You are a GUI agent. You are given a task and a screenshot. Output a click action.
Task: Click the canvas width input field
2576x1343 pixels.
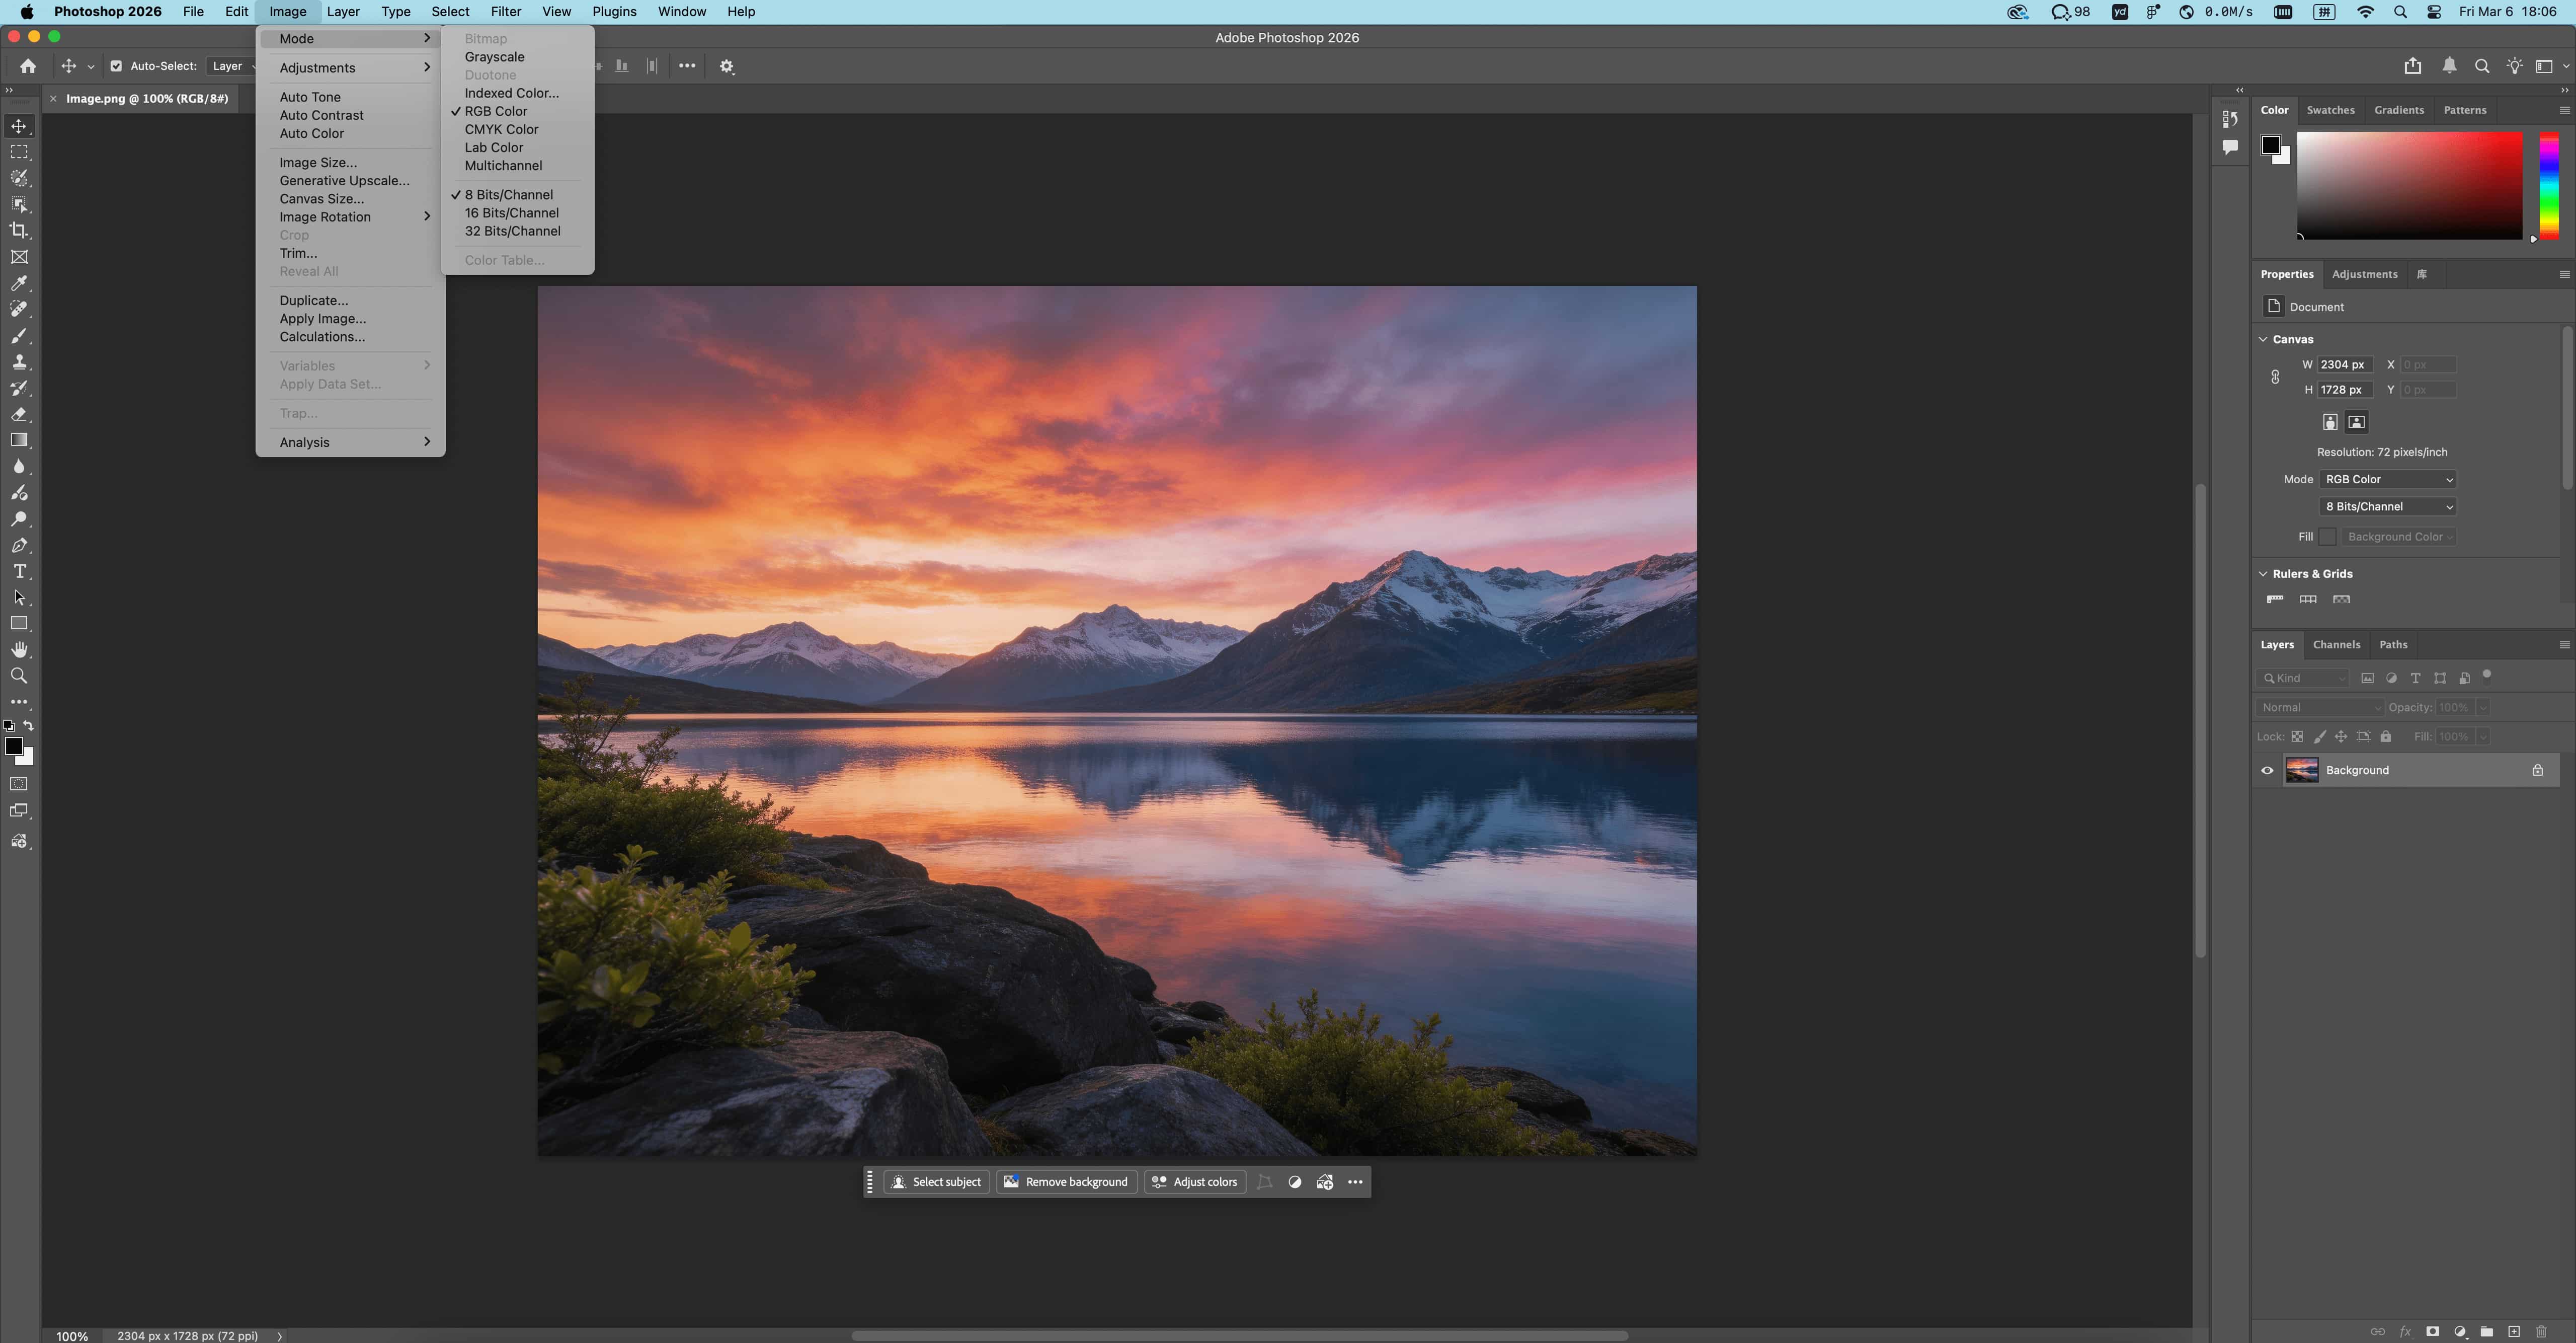tap(2344, 364)
